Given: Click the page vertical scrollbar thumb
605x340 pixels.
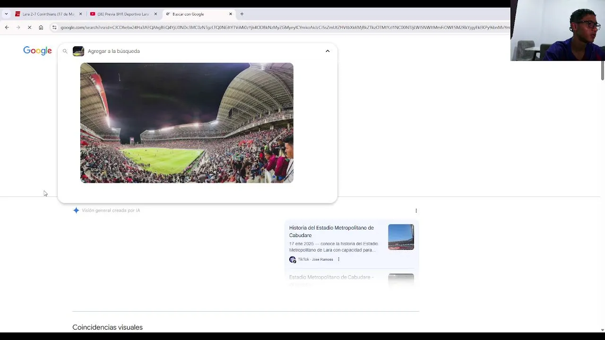Looking at the screenshot, I should click(x=602, y=71).
